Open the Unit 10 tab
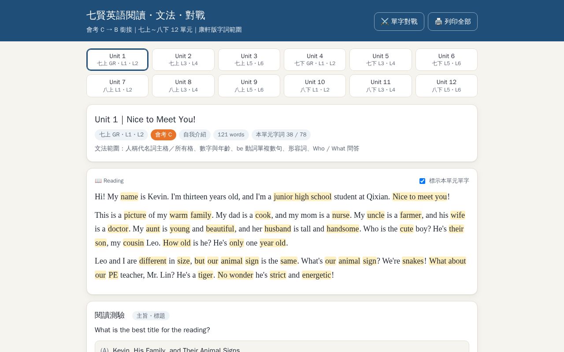 coord(315,86)
